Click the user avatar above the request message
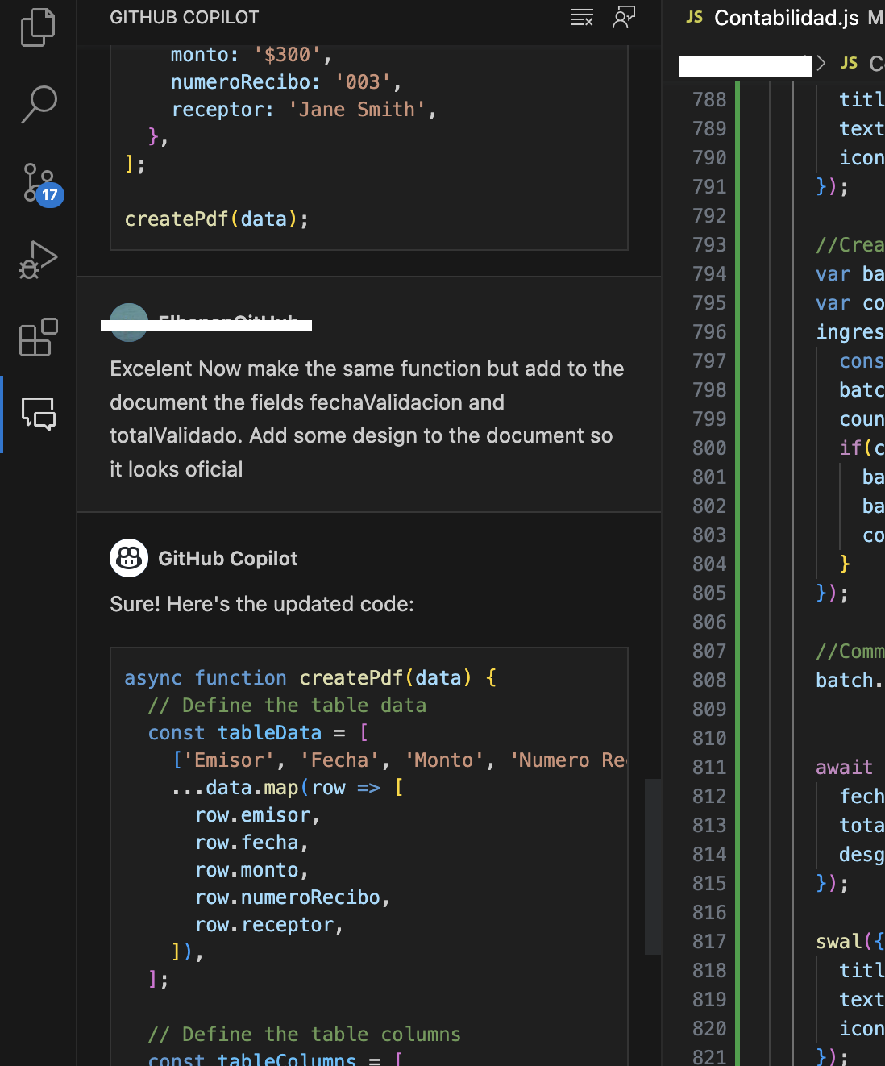 tap(129, 323)
